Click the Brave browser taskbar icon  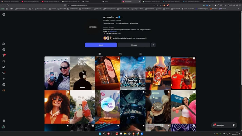(134, 134)
